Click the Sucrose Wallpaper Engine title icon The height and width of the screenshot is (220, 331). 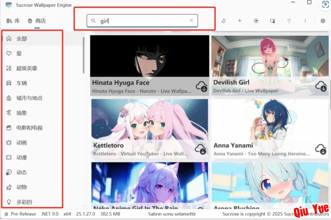click(9, 5)
